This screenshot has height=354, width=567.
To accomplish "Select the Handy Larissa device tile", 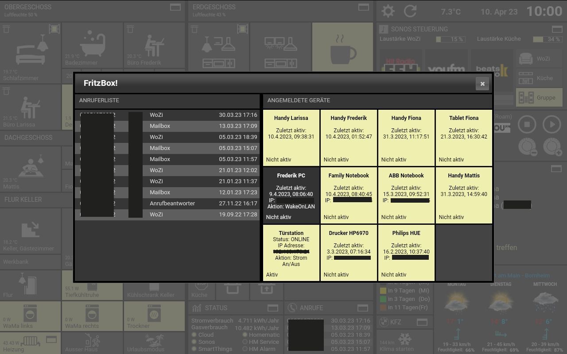I will click(291, 138).
